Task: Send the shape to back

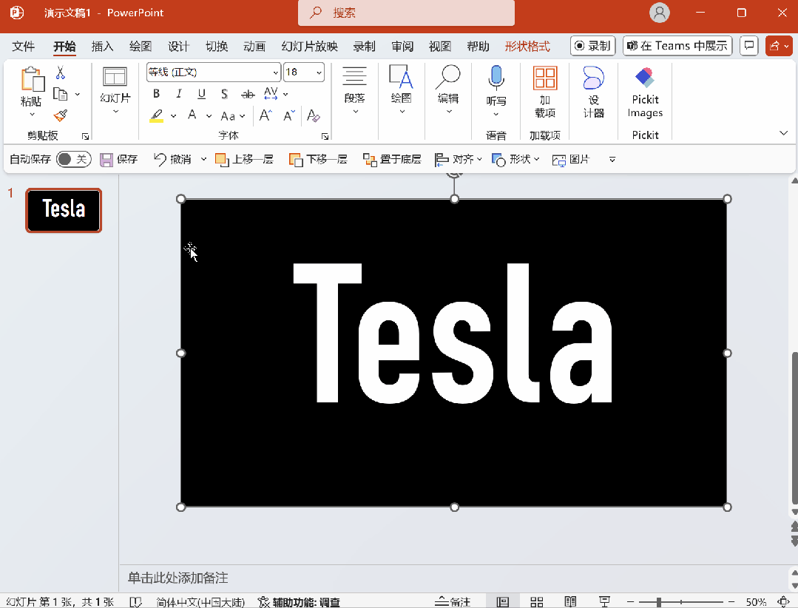Action: pos(391,159)
